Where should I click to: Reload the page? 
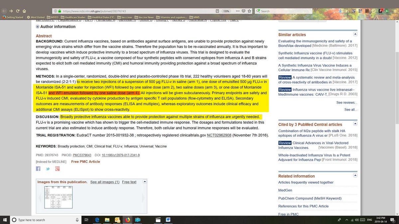click(18, 11)
